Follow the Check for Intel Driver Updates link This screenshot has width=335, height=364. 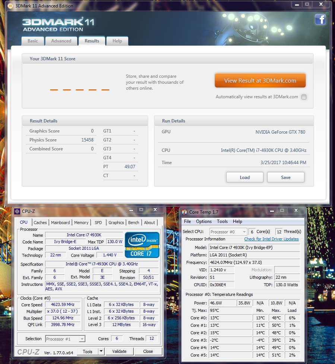[271, 239]
